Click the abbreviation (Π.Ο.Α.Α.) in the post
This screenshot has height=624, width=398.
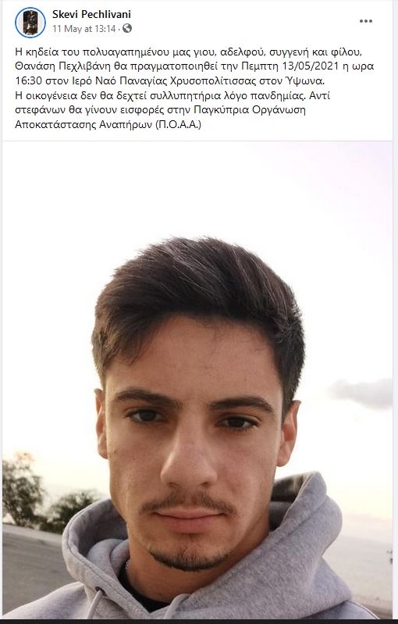178,124
